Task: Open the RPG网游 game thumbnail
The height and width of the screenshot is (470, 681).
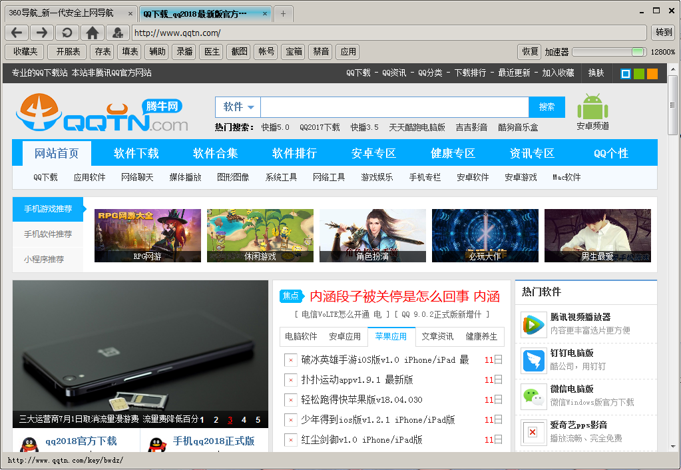Action: [148, 236]
